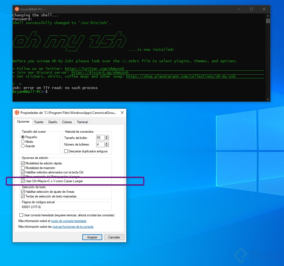This screenshot has height=266, width=284.
Task: Click the Ubuntu icon in terminal title bar
Action: pyautogui.click(x=17, y=9)
